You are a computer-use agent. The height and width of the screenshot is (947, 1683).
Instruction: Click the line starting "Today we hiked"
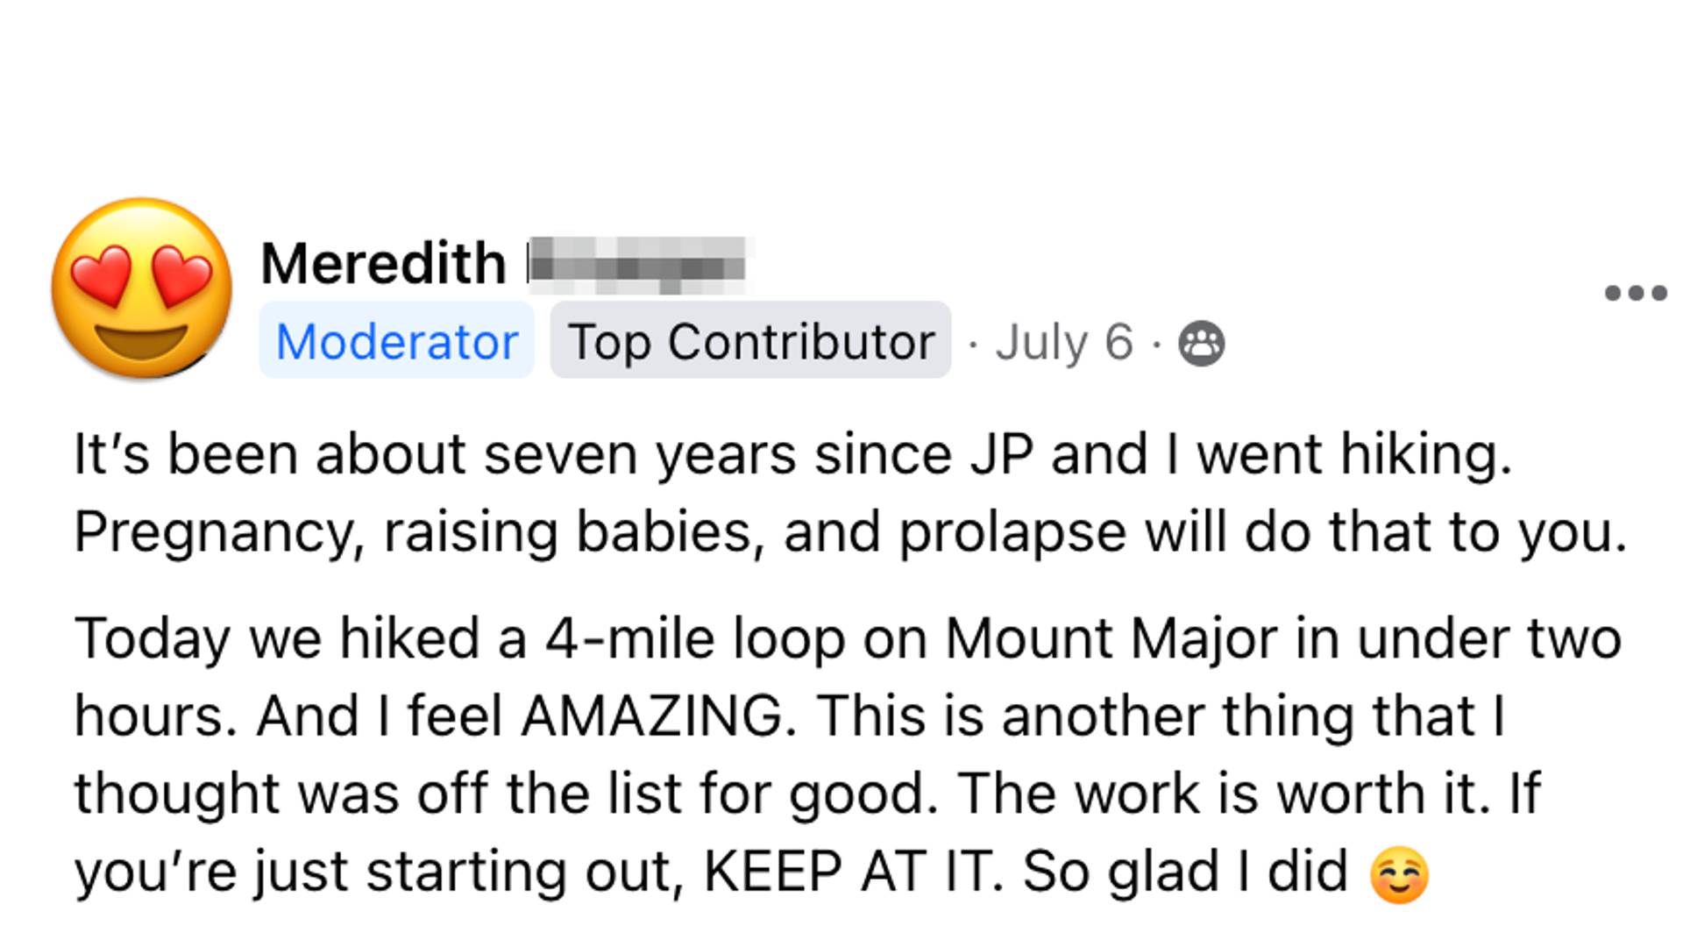[x=848, y=638]
